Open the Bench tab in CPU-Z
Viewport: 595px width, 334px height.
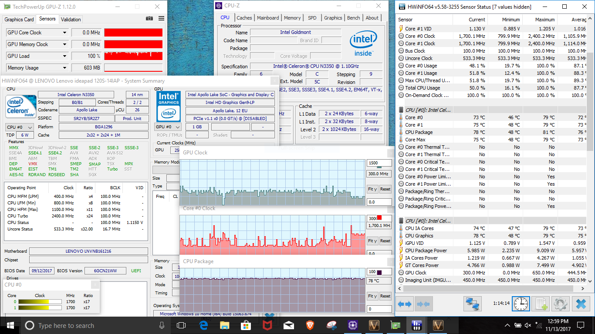click(354, 18)
